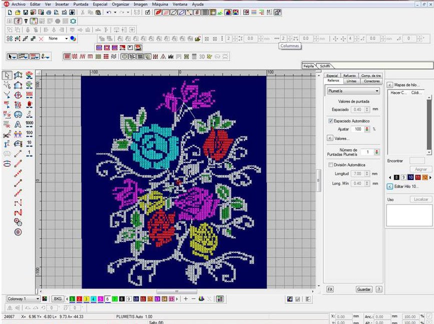434x324 pixels.
Task: Click the Open file folder icon
Action: click(x=18, y=12)
